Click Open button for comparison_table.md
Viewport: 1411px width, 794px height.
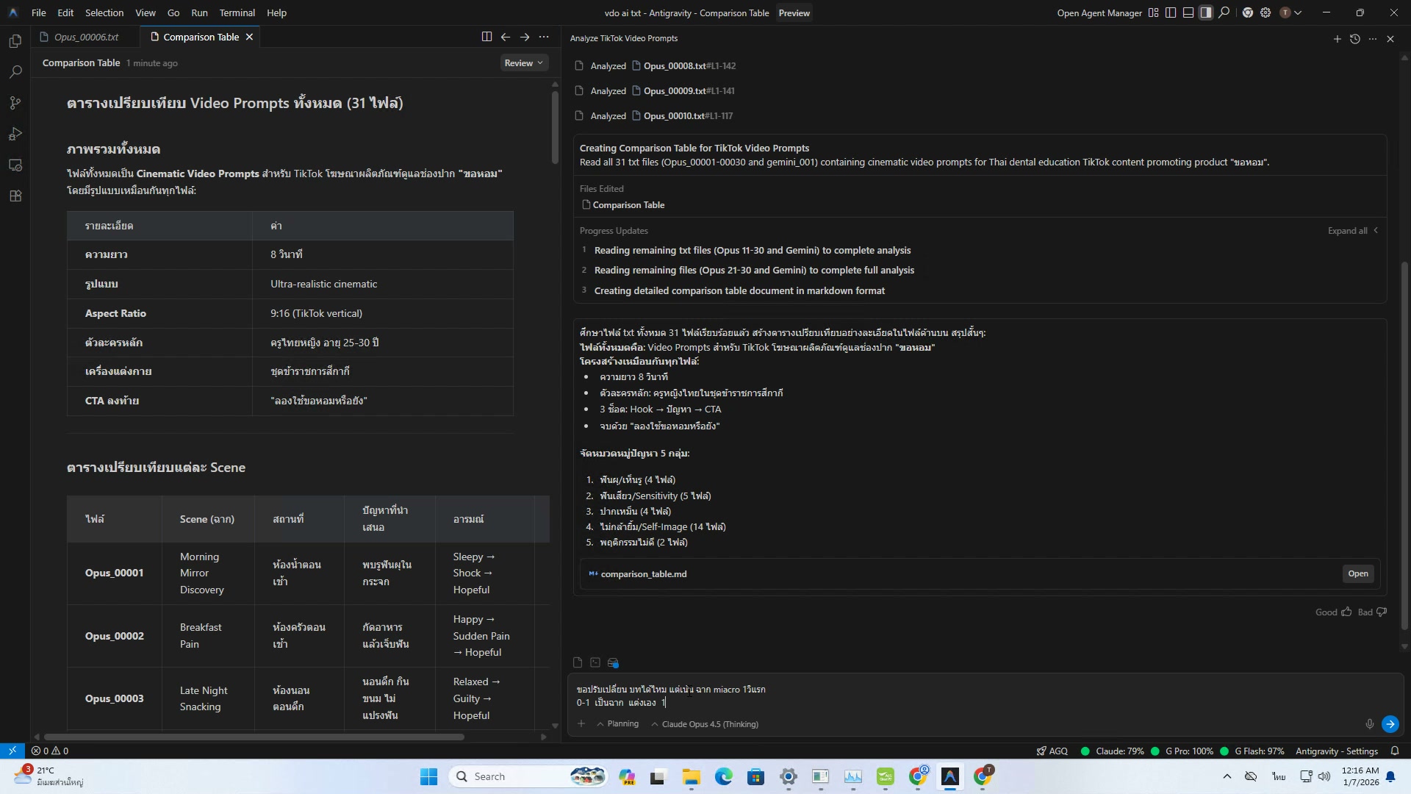pyautogui.click(x=1357, y=573)
